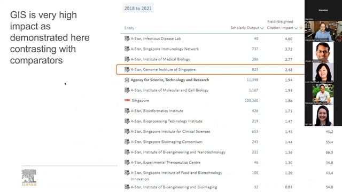
Task: Open the Scholarly Output column dropdown
Action: (x=262, y=28)
